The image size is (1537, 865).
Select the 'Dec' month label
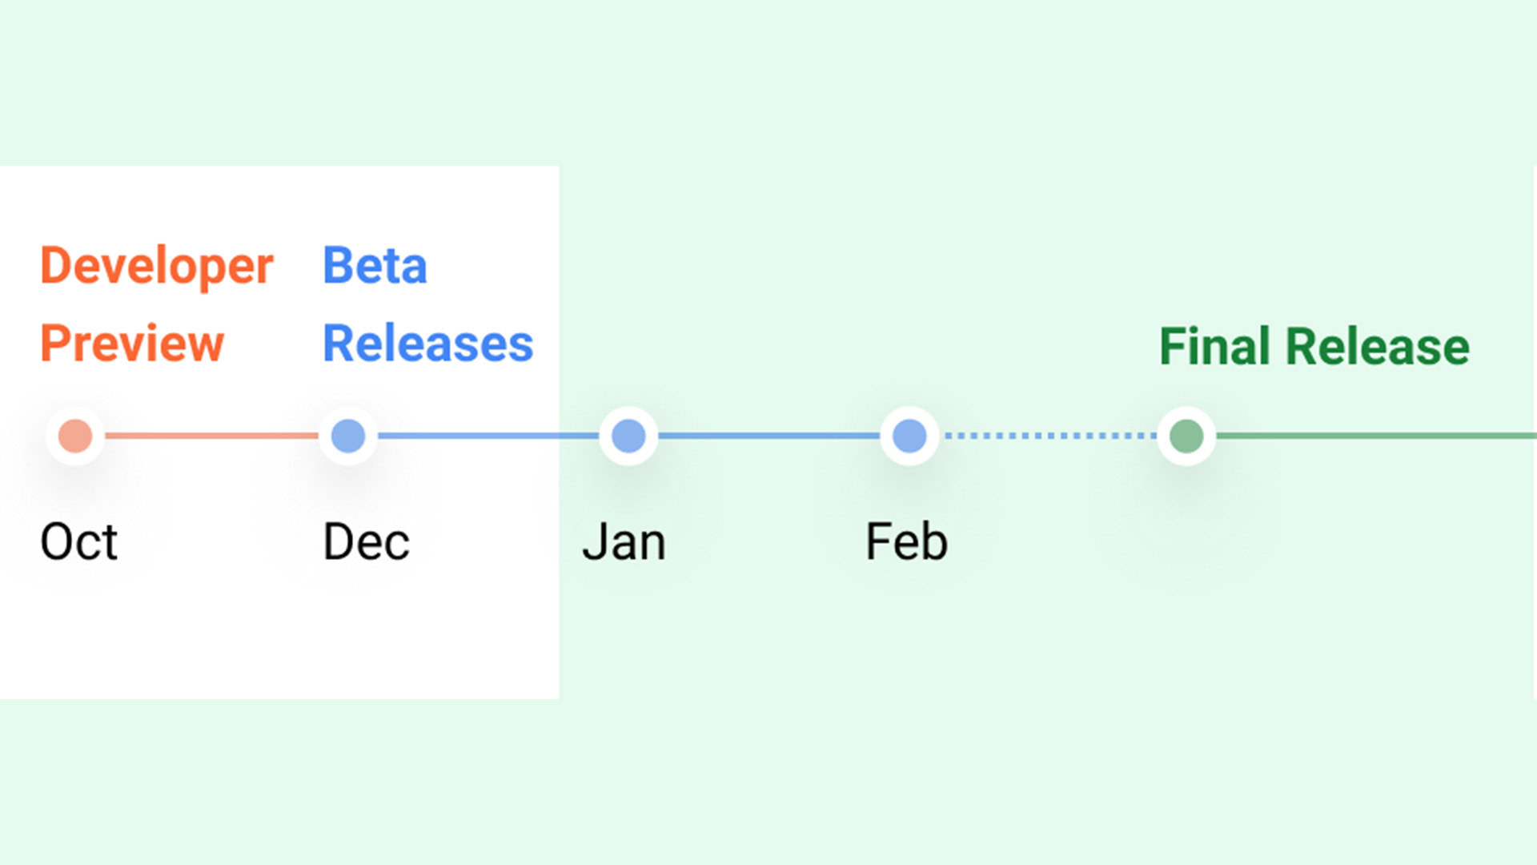click(366, 541)
